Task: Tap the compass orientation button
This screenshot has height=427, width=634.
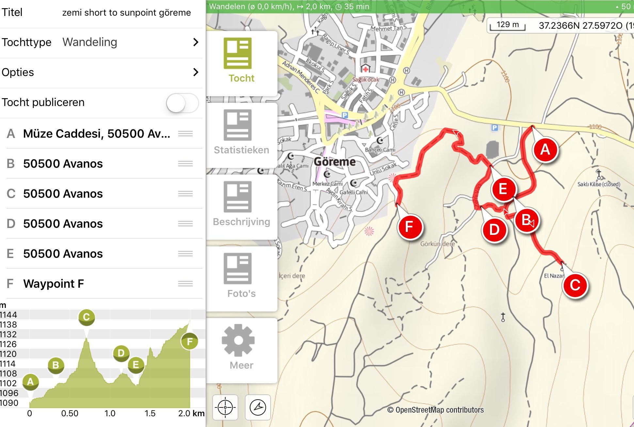Action: click(258, 407)
